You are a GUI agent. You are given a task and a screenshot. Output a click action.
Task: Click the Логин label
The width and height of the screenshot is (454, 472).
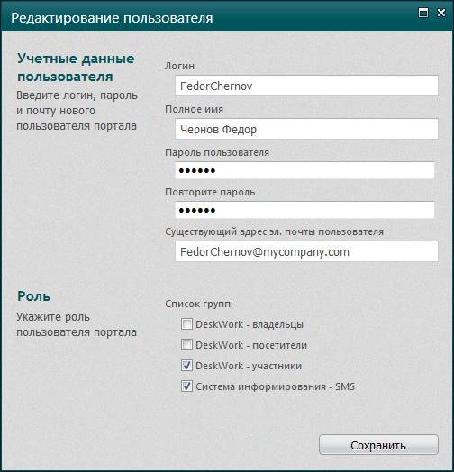180,66
